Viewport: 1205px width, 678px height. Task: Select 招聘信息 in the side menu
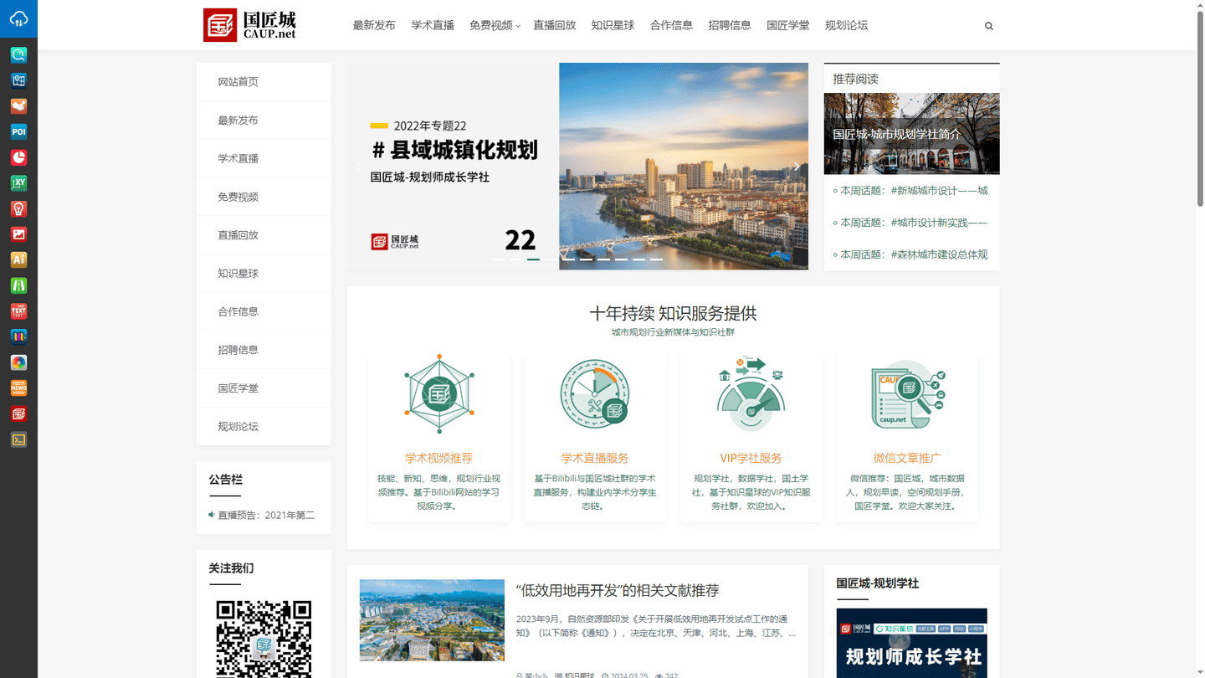click(264, 350)
